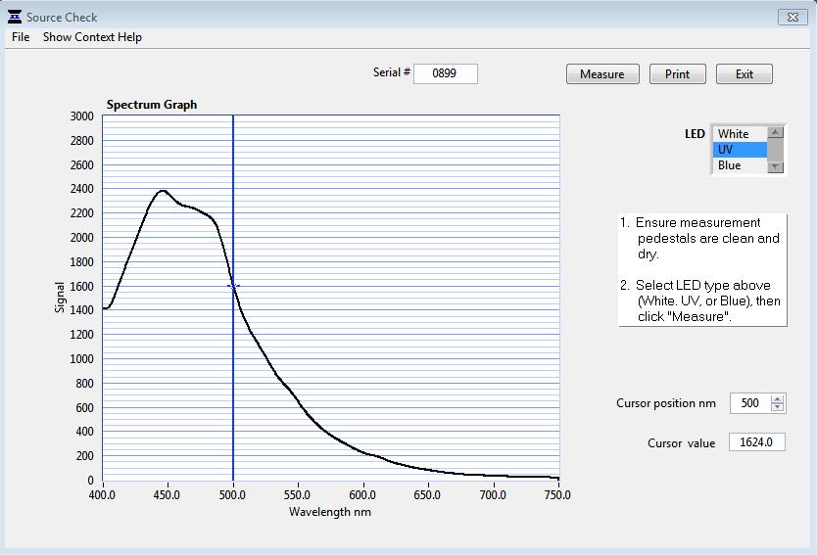Focus the Serial # input field

[445, 73]
